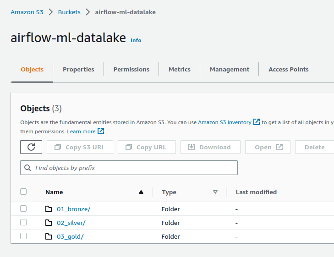Switch to the Objects tab

pos(32,70)
